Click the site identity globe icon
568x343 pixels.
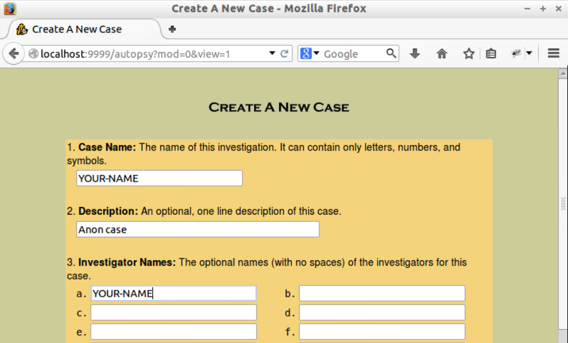pos(34,53)
